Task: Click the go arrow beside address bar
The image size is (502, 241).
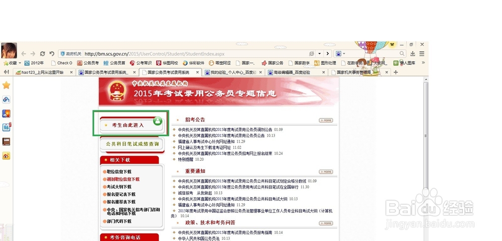Action: (327, 53)
